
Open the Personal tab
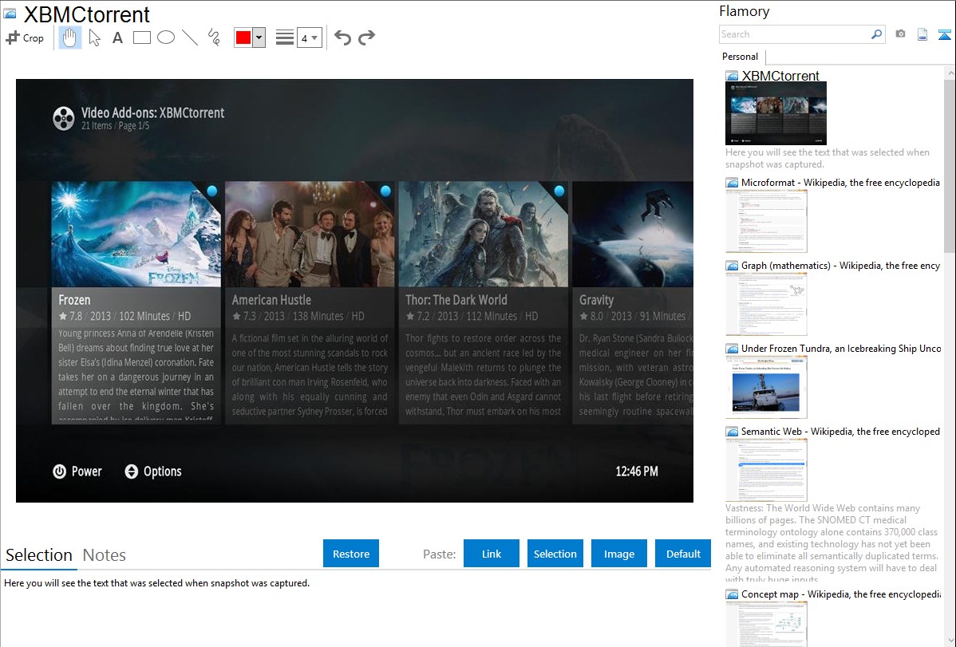[740, 57]
